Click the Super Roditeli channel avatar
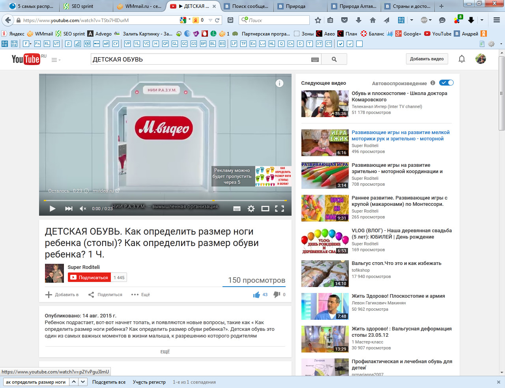Image resolution: width=505 pixels, height=388 pixels. pyautogui.click(x=54, y=273)
